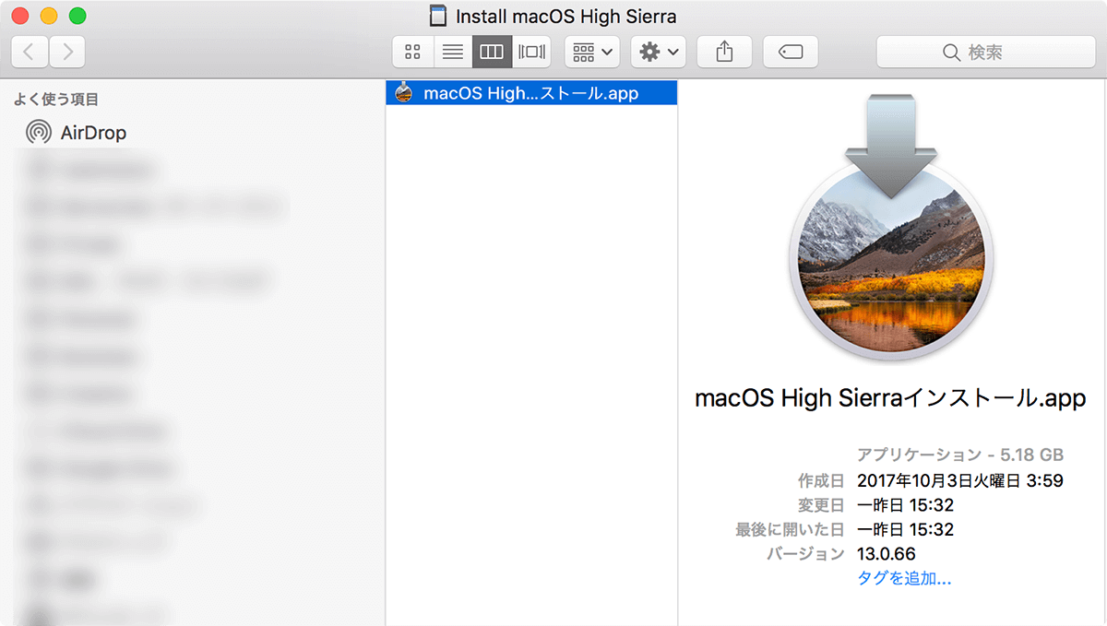Open the gear action menu
This screenshot has width=1107, height=626.
(x=659, y=52)
